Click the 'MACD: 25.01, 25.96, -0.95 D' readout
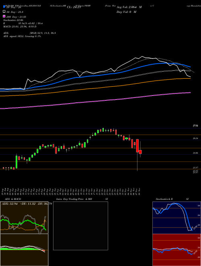The image size is (201, 266). 20,27
